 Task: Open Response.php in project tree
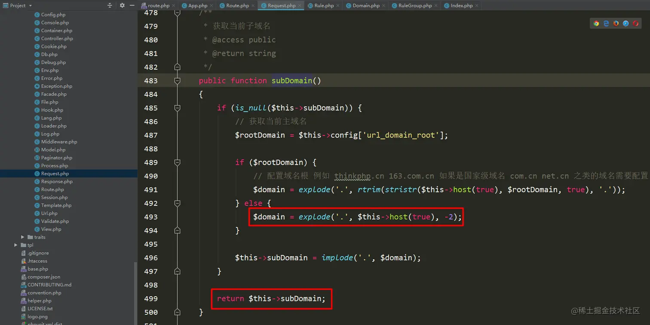[x=57, y=181]
